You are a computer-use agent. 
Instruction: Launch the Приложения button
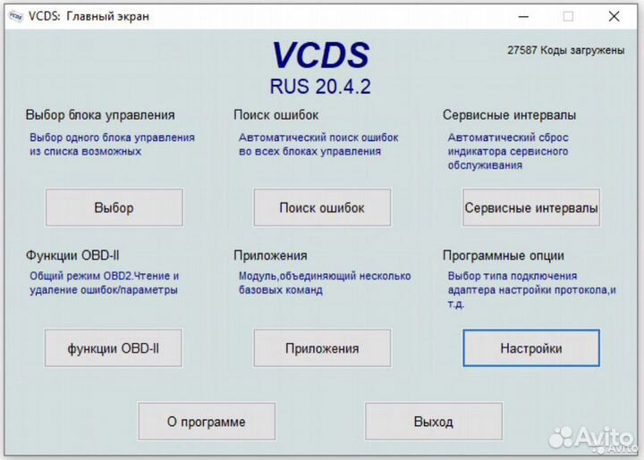(x=322, y=348)
